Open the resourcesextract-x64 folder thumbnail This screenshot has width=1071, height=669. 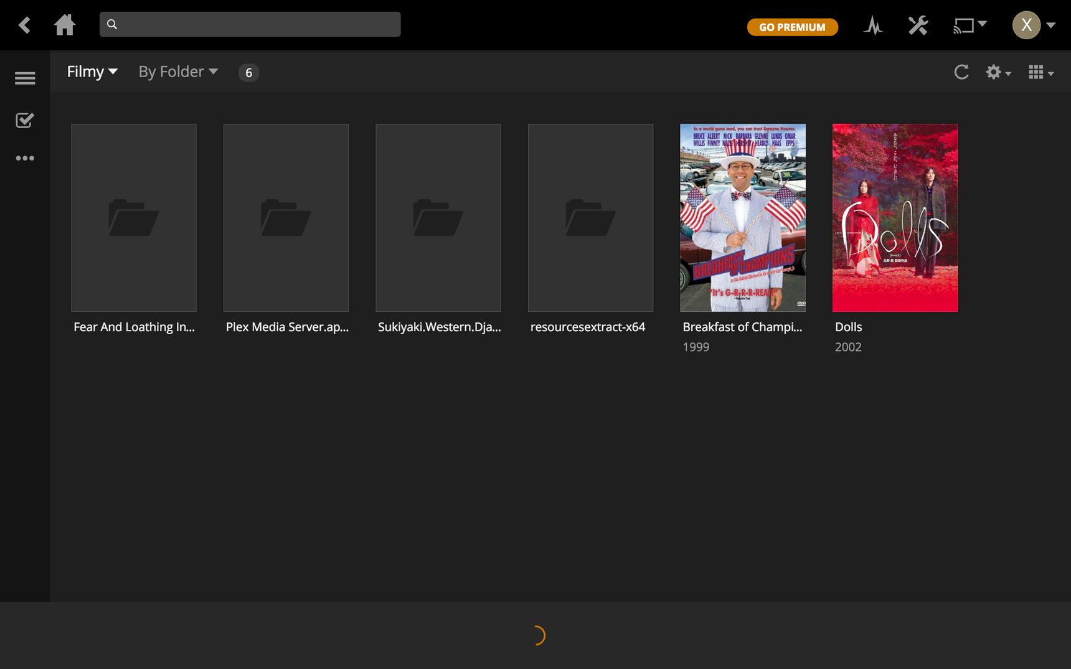[x=590, y=218]
